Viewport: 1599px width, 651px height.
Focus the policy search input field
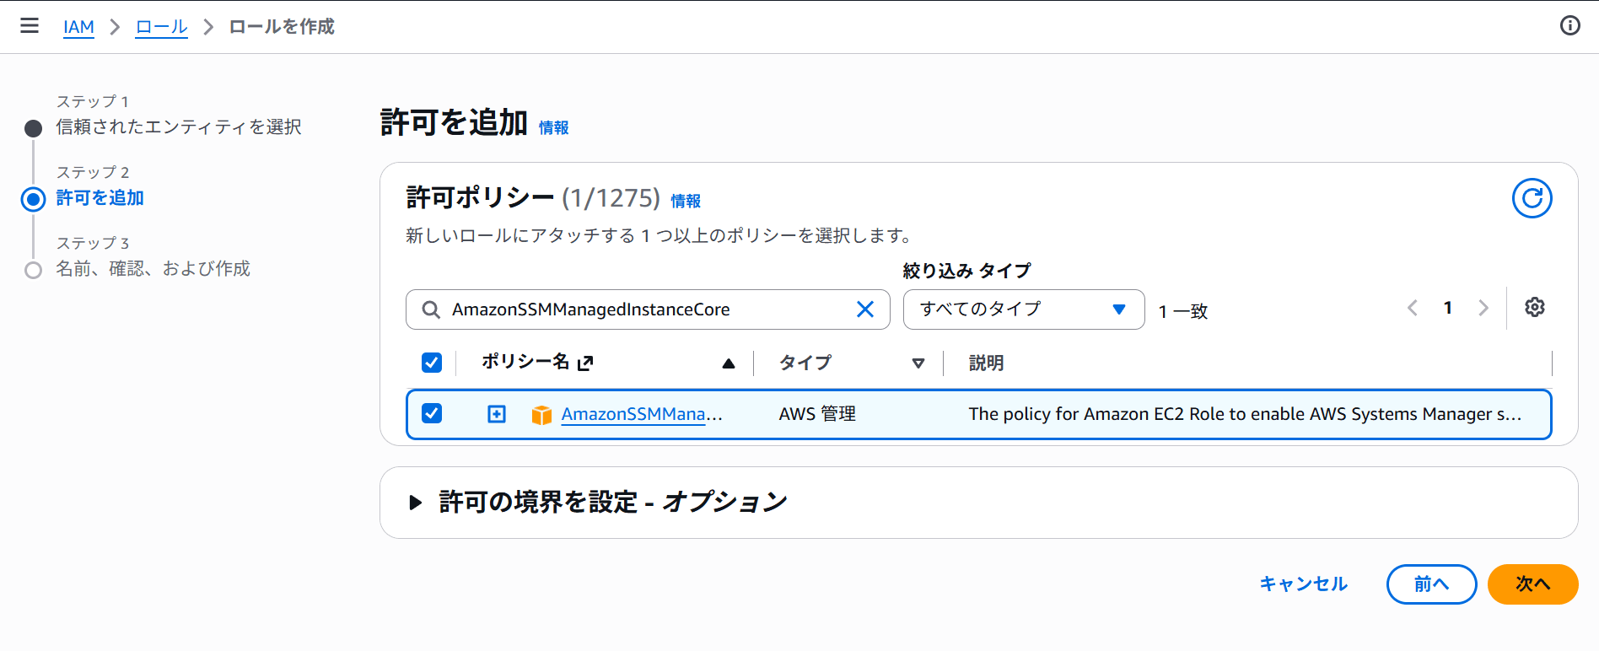647,309
